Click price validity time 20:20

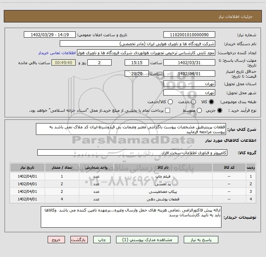point(137,73)
